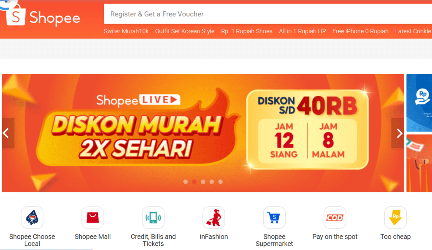Screen dimensions: 432x250
Task: Open the Shopee Choose Local category icon
Action: [x=32, y=218]
